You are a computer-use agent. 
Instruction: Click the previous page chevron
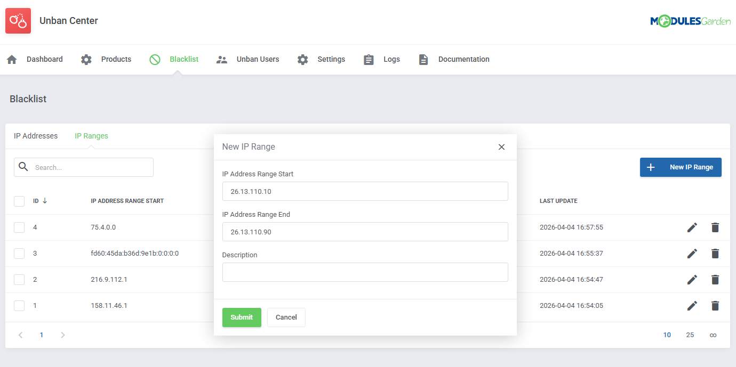tap(20, 335)
